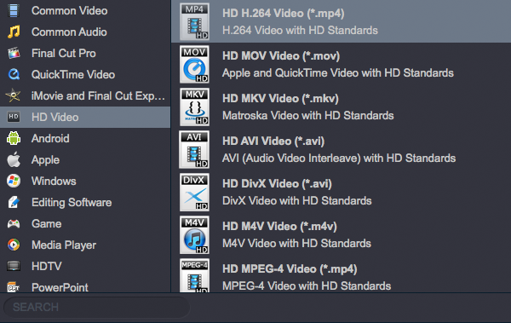Open the Android device category
The width and height of the screenshot is (511, 323).
click(85, 138)
